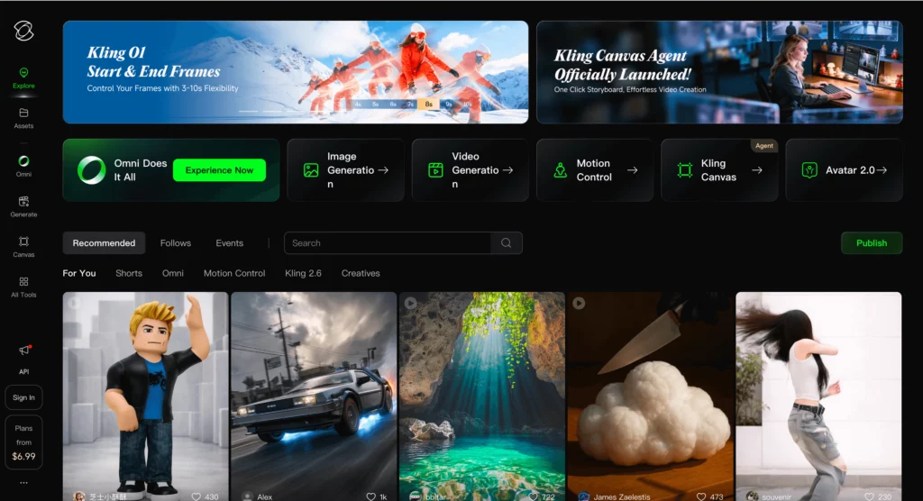Image resolution: width=923 pixels, height=501 pixels.
Task: Expand the Motion Control card arrow
Action: tap(632, 169)
